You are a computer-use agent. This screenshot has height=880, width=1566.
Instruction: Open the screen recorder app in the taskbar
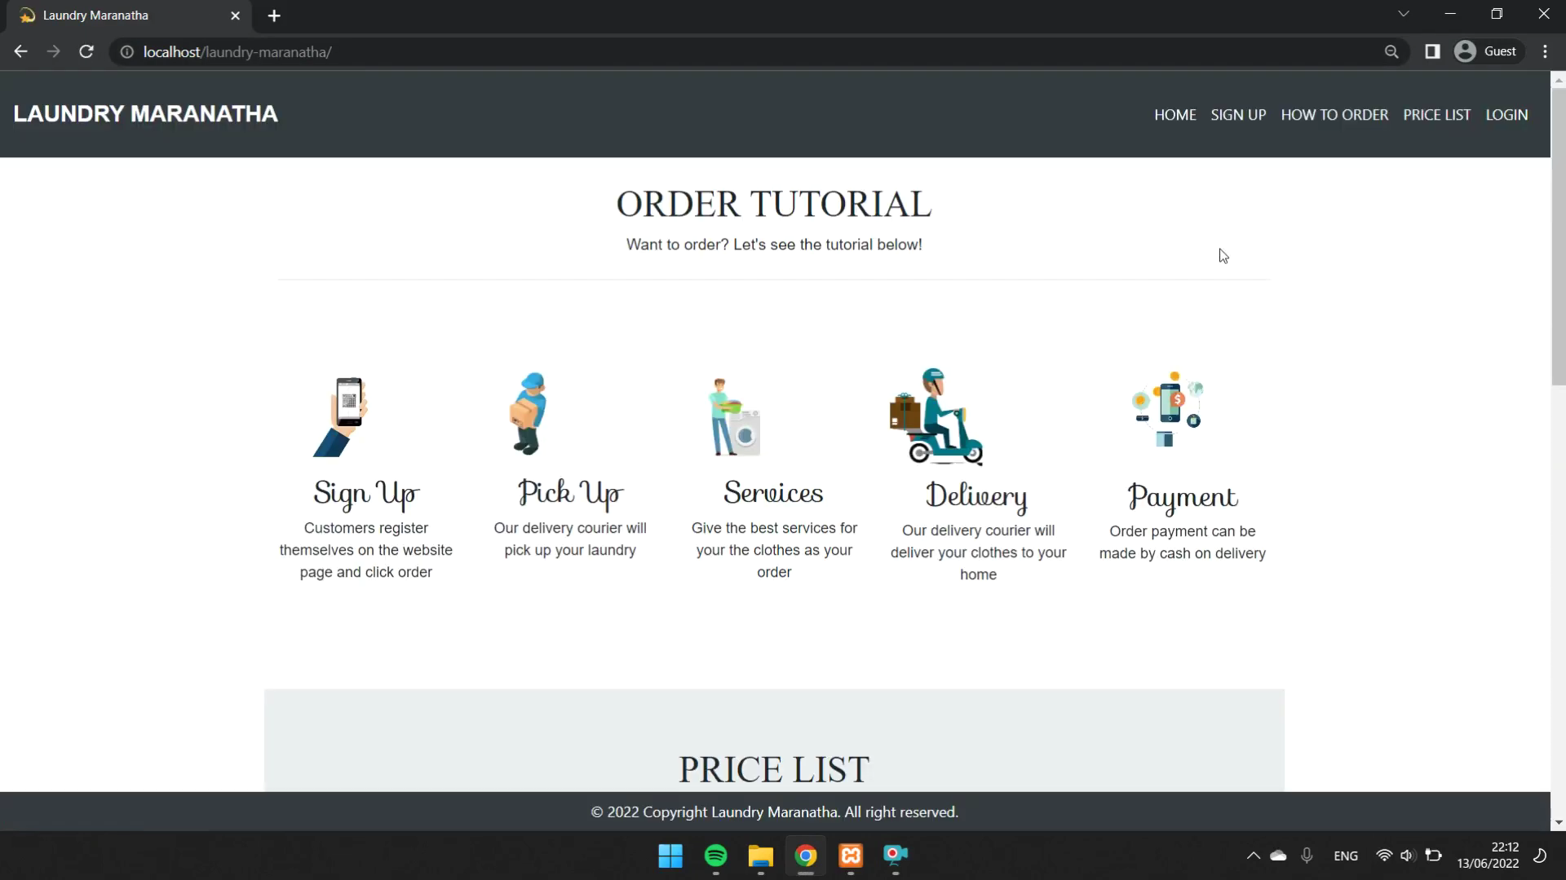click(x=896, y=856)
